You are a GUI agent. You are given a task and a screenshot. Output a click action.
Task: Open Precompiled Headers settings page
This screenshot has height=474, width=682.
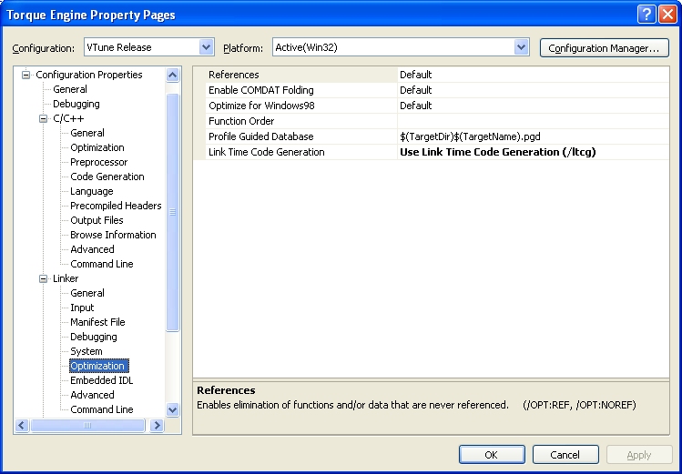click(115, 206)
